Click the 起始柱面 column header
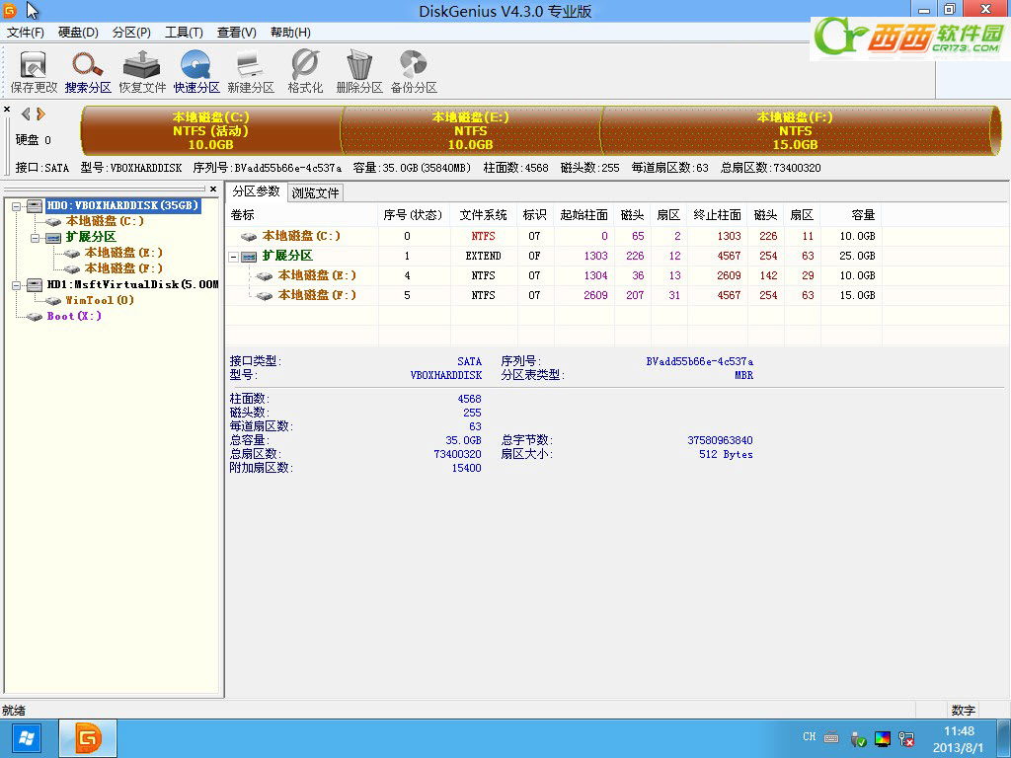1011x758 pixels. click(584, 215)
